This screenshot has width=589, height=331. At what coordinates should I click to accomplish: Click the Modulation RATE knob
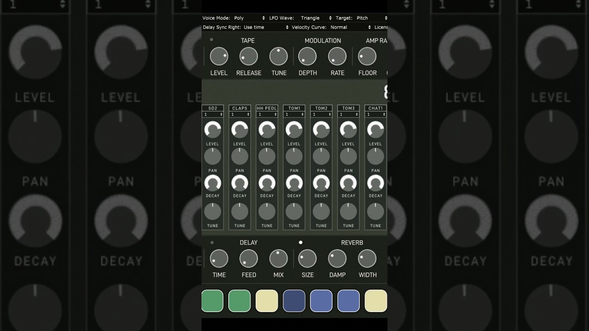(337, 57)
